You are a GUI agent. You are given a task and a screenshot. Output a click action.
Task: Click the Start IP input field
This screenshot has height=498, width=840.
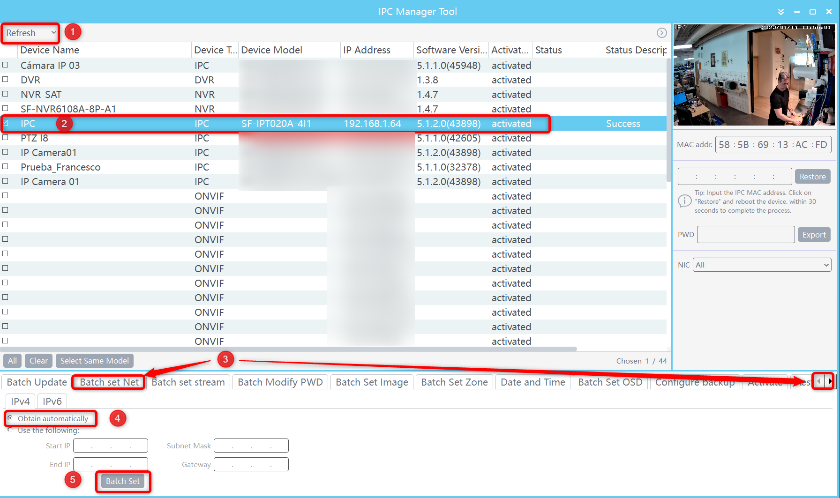(x=110, y=446)
